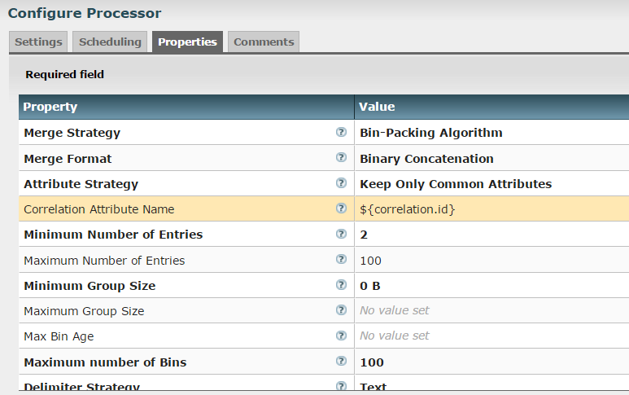This screenshot has height=395, width=629.
Task: Click help icon beside Minimum Group Size
Action: pyautogui.click(x=341, y=285)
